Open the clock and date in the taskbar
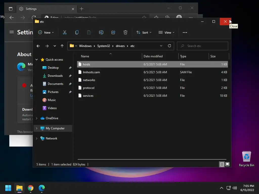Screen dimensions: 259x194 pyautogui.click(x=247, y=188)
